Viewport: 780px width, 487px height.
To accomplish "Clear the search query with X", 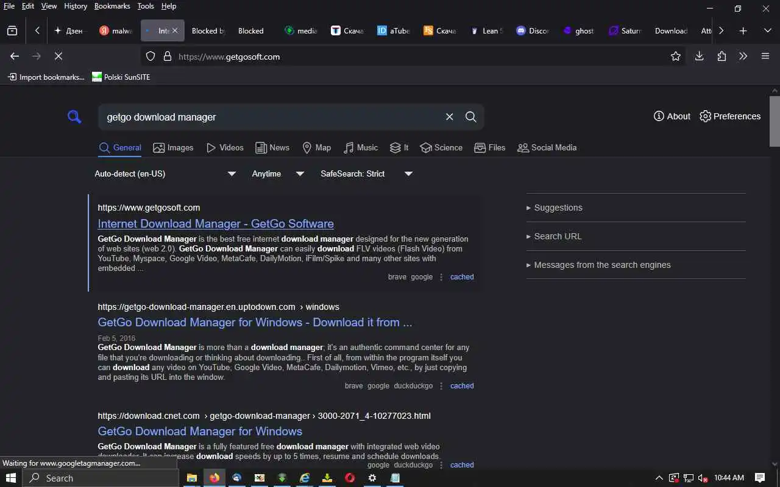I will click(450, 117).
